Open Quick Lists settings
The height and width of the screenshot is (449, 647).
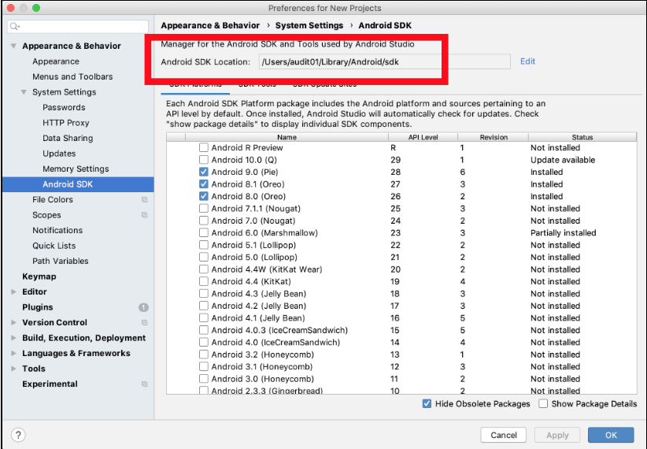(54, 245)
